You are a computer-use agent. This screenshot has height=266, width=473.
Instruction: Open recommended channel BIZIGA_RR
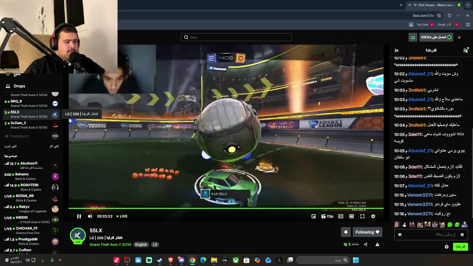click(x=31, y=198)
